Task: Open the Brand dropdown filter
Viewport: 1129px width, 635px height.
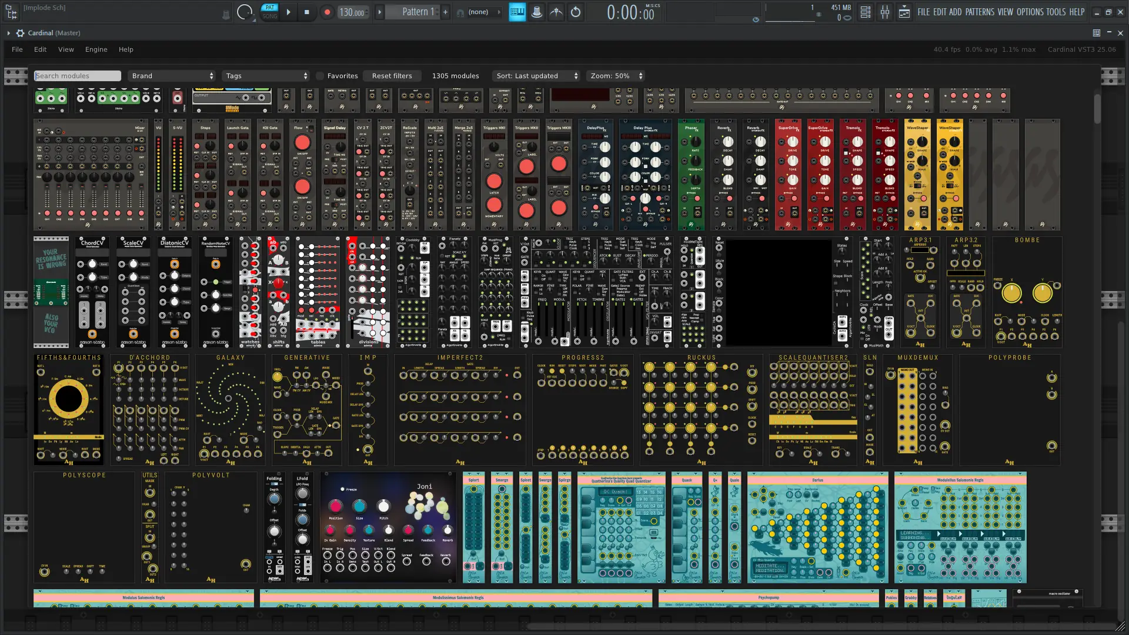Action: pyautogui.click(x=172, y=76)
